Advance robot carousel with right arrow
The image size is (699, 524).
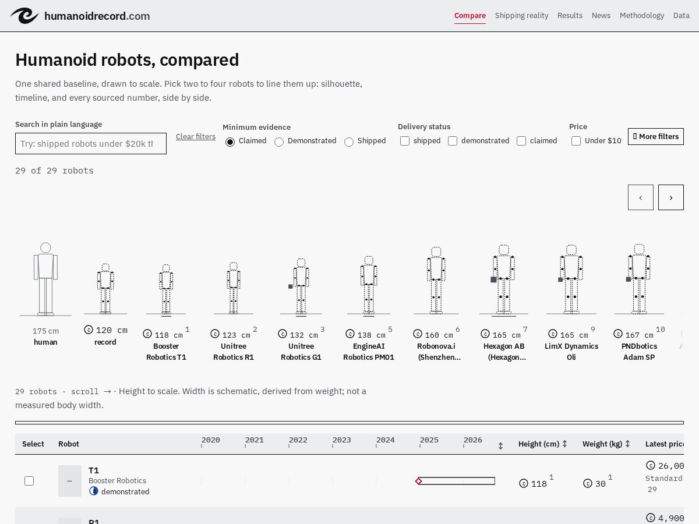(671, 197)
